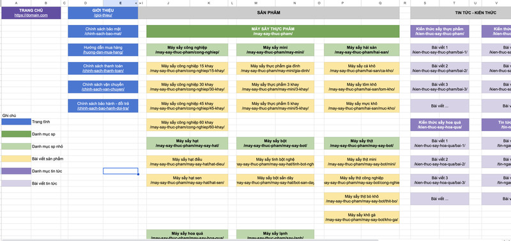Select the Máy sấy khô gà cell
Screen dimensions: 511x241
pos(362,217)
